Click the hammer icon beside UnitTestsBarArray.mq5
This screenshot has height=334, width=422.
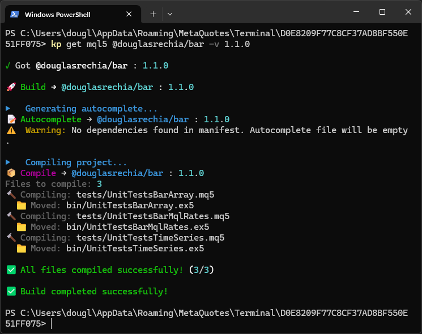[10, 195]
